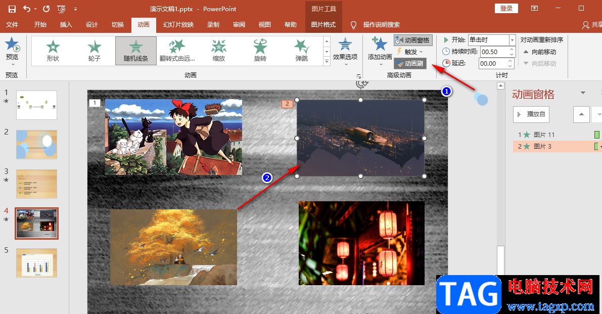Screen dimensions: 602x314
Task: Select the 随机线条 animation effect
Action: [x=136, y=51]
